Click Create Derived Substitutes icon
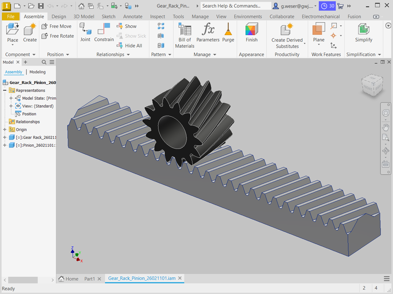393x294 pixels. click(287, 30)
